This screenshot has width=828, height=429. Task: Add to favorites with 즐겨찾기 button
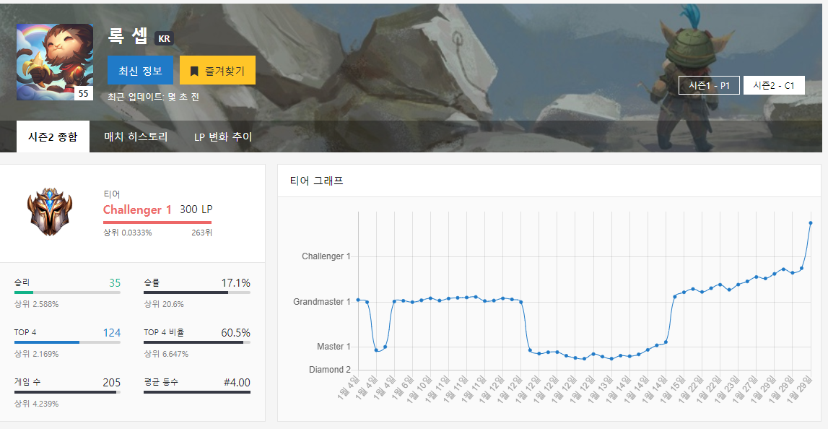[217, 70]
